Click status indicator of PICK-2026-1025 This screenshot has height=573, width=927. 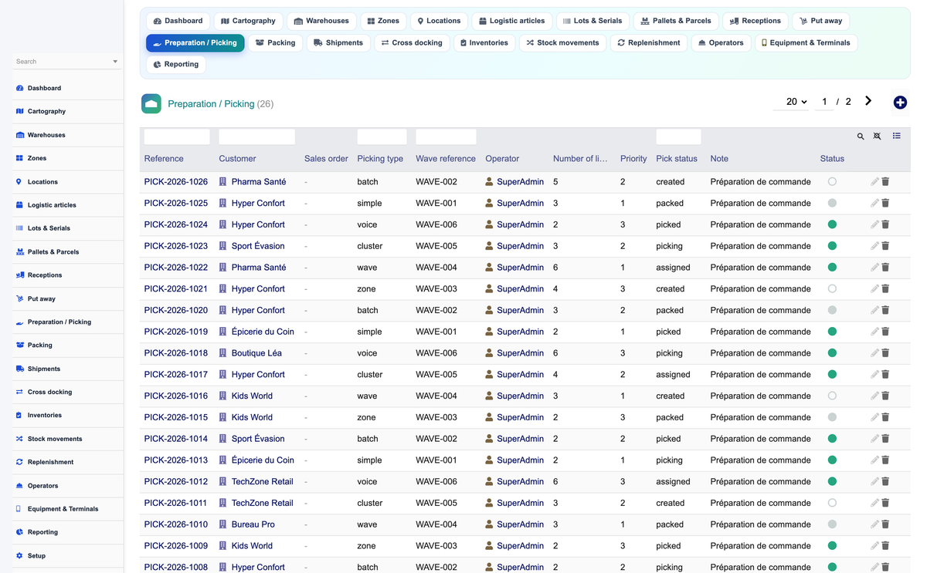click(x=832, y=204)
